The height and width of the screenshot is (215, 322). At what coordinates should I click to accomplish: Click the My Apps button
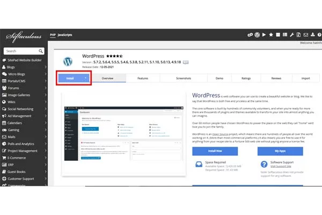280,151
